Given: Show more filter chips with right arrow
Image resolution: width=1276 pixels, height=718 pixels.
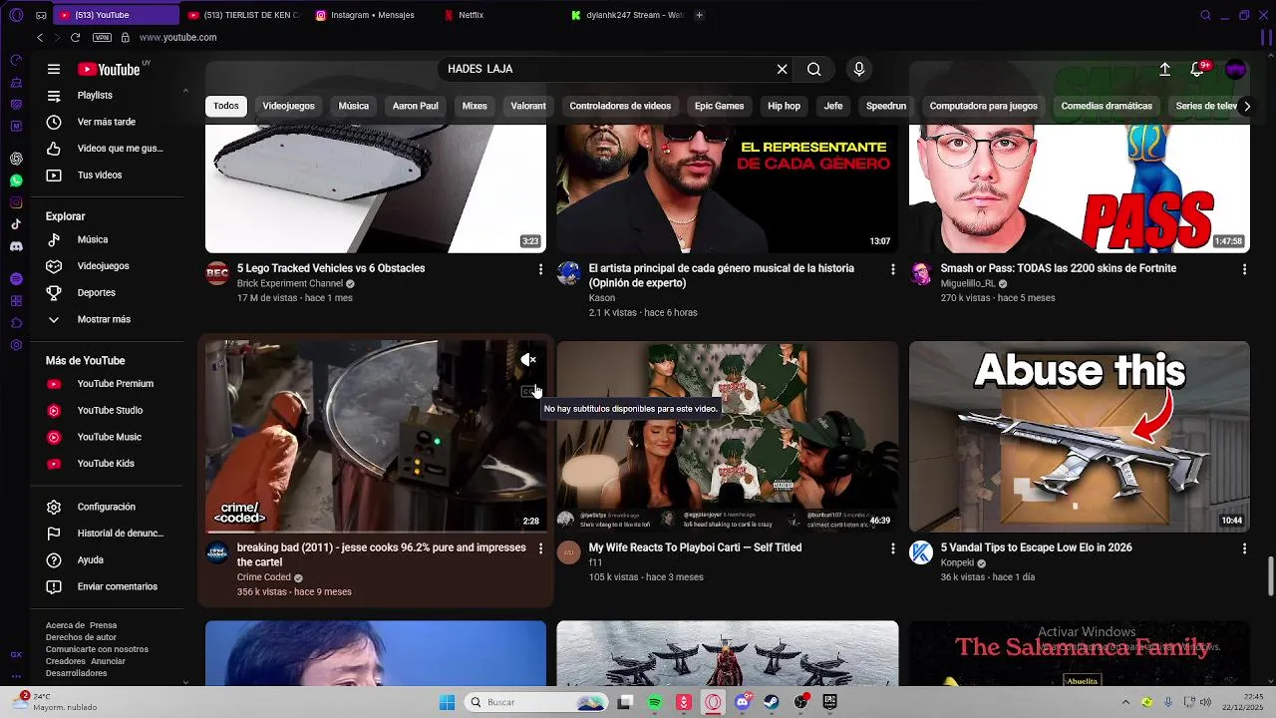Looking at the screenshot, I should click(1246, 106).
